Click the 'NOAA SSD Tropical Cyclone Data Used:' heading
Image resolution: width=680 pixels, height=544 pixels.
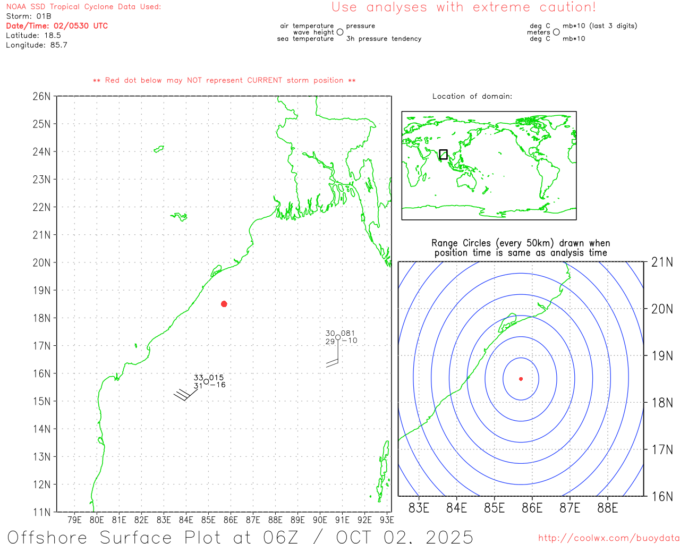tap(83, 7)
